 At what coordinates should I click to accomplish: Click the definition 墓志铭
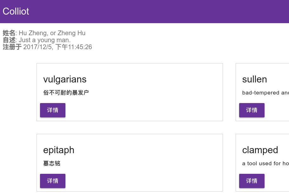coord(52,164)
